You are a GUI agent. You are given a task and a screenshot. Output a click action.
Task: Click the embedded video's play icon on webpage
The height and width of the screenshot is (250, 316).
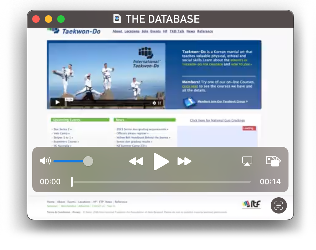point(57,102)
